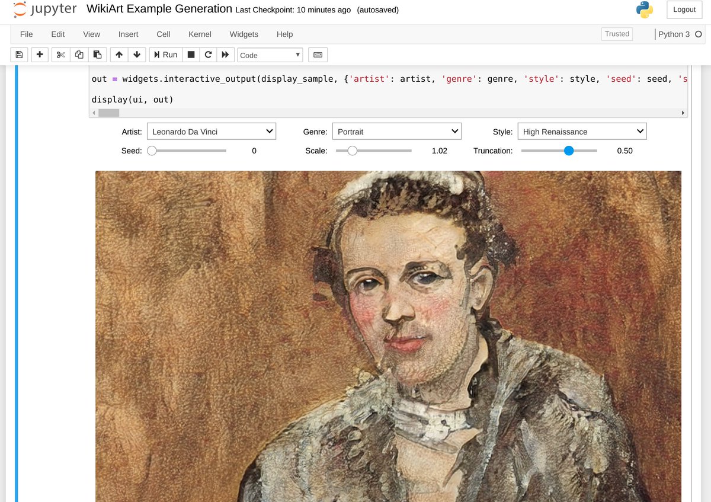This screenshot has height=502, width=711.
Task: Insert a cell below with plus icon
Action: click(x=40, y=55)
